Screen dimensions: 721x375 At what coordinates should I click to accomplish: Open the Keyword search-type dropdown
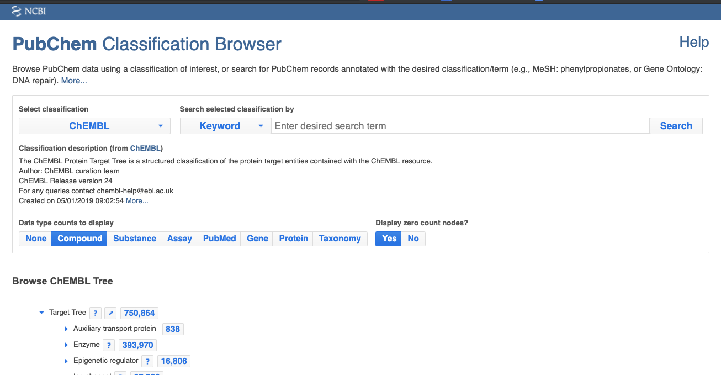pyautogui.click(x=225, y=126)
